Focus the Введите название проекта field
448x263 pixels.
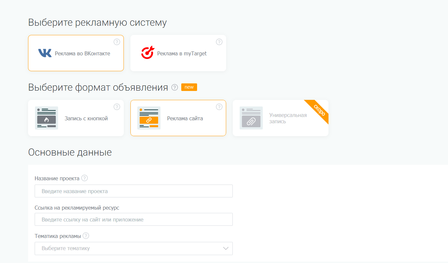pyautogui.click(x=134, y=191)
